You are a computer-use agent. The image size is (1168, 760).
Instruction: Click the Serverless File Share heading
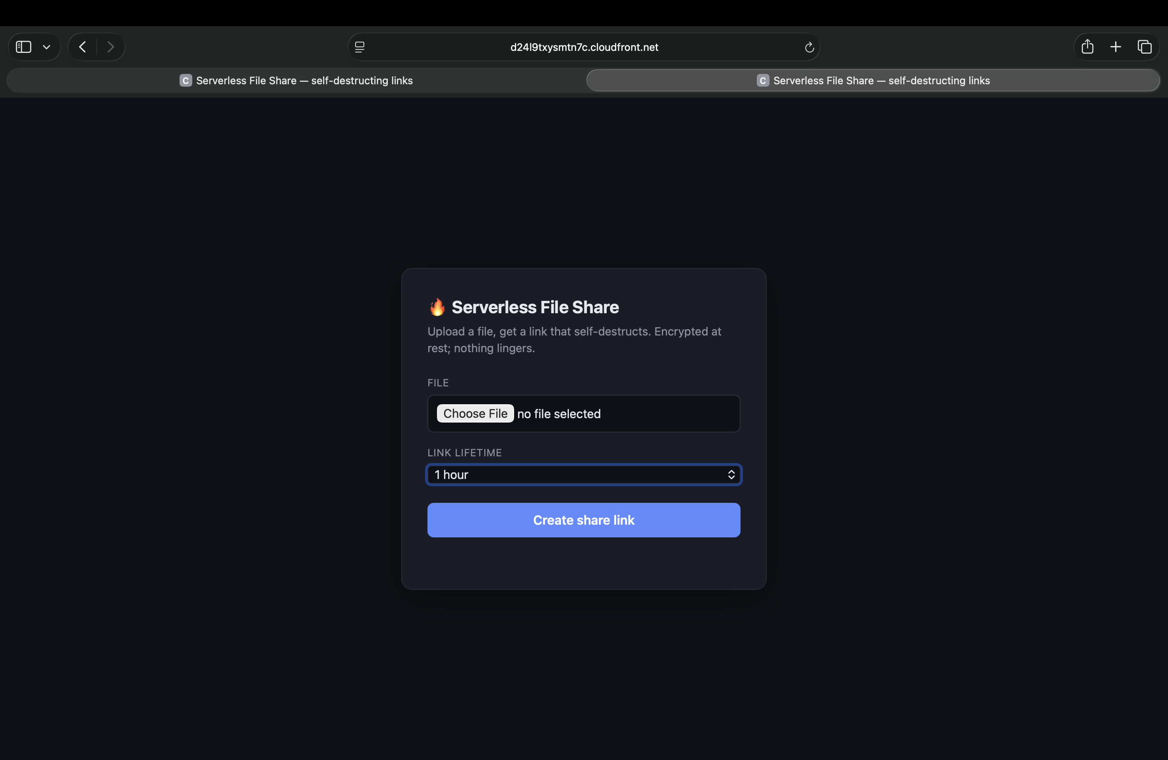[x=535, y=307]
